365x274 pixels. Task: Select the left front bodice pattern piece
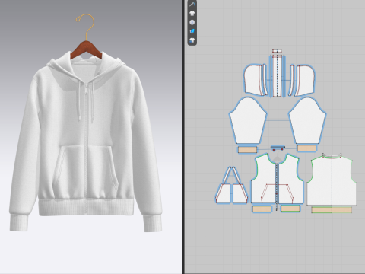click(264, 179)
